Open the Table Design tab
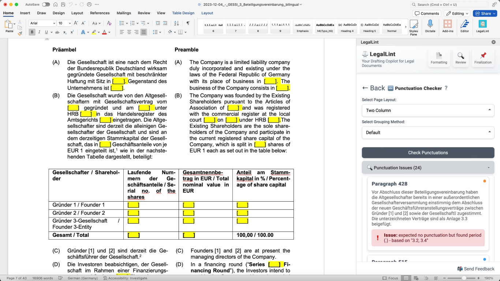500x281 pixels. [183, 13]
